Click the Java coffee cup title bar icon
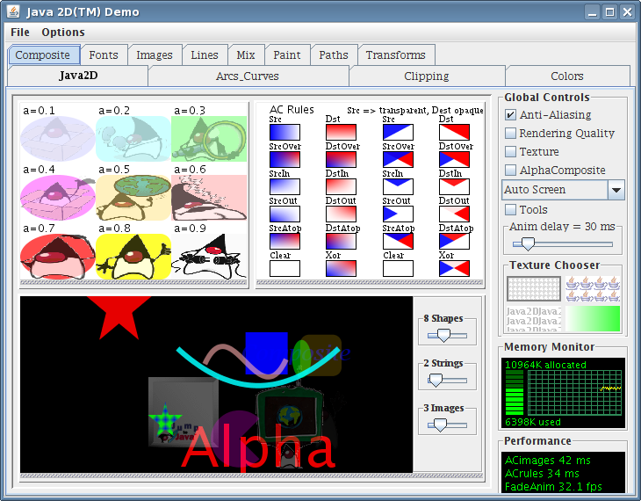 12,12
